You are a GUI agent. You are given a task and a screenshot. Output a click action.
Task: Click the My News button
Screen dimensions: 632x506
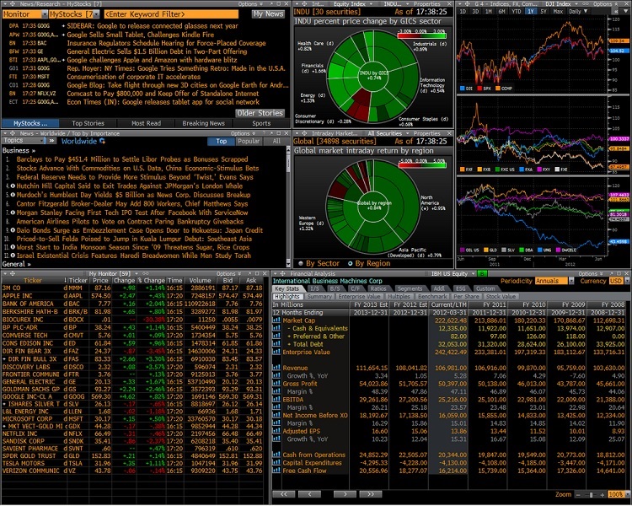(267, 14)
